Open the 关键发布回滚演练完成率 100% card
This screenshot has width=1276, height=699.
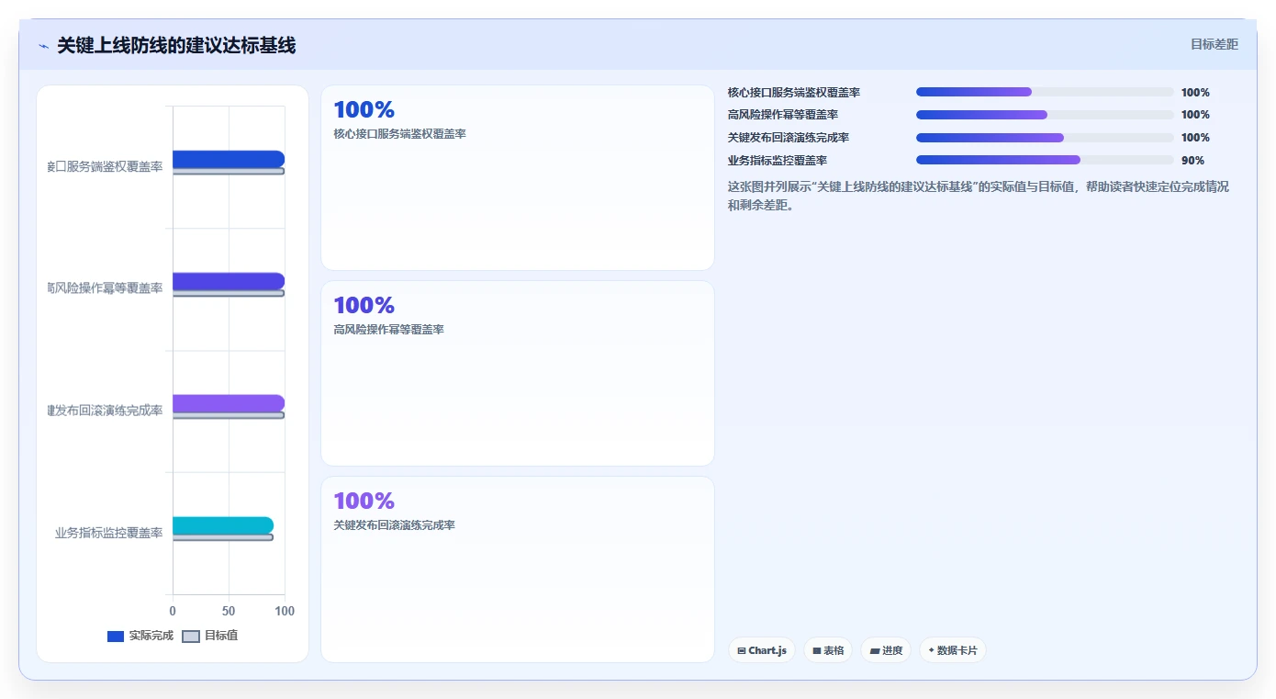[x=518, y=569]
